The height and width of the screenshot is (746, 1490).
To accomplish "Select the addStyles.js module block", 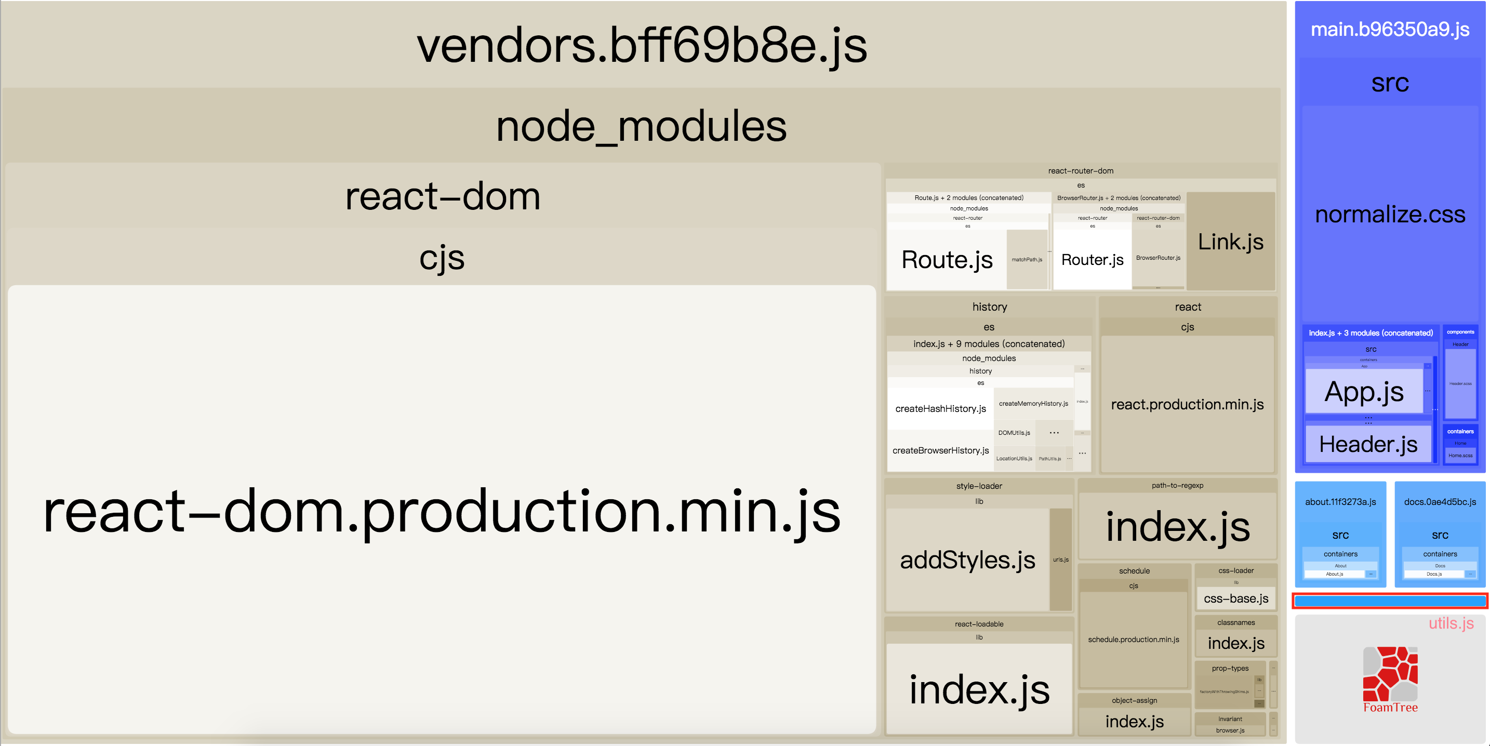I will tap(967, 559).
